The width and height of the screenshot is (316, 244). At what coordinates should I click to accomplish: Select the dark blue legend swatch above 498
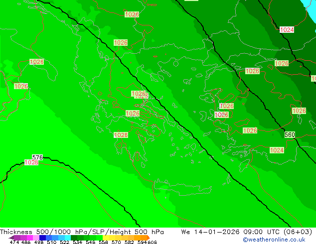pyautogui.click(x=42, y=238)
